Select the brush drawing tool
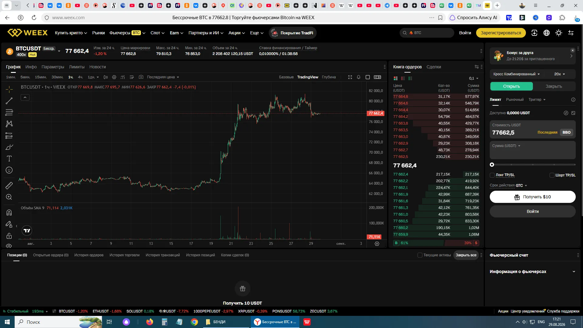 pyautogui.click(x=9, y=147)
